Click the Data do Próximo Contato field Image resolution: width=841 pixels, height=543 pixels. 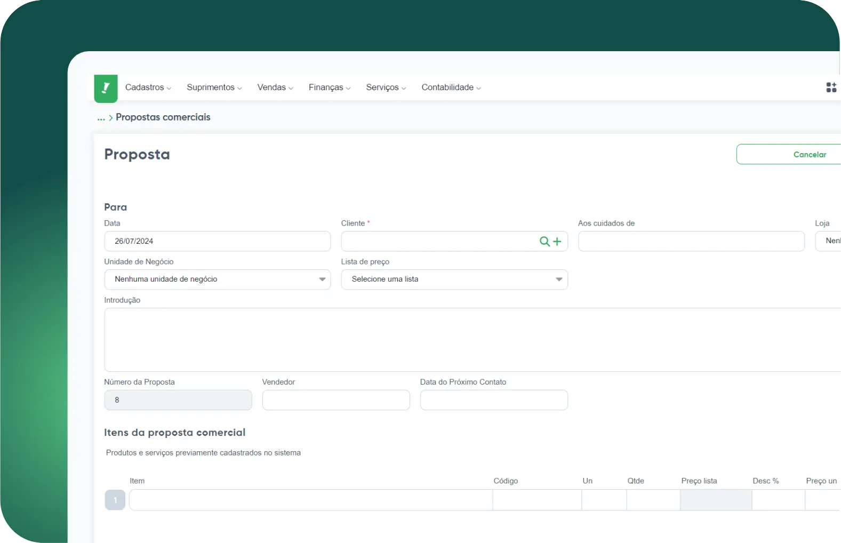tap(494, 400)
